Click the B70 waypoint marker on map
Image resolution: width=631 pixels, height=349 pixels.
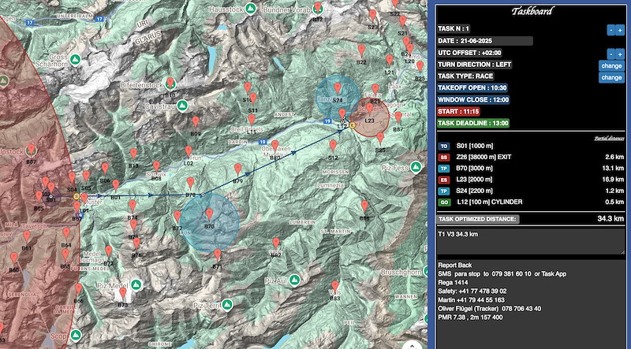click(210, 214)
